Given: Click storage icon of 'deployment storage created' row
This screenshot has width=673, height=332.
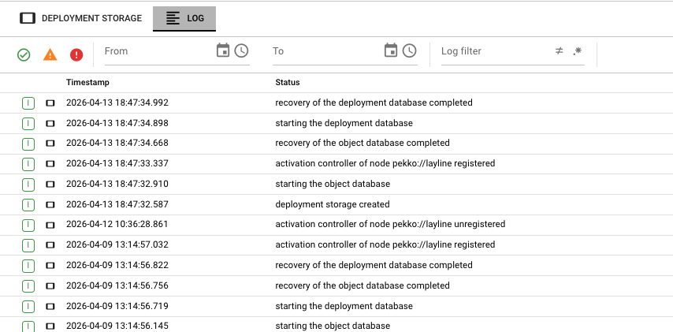Looking at the screenshot, I should pos(50,204).
